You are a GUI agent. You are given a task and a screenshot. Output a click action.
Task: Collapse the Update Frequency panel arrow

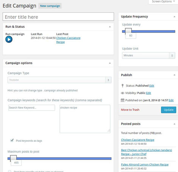click(x=174, y=17)
